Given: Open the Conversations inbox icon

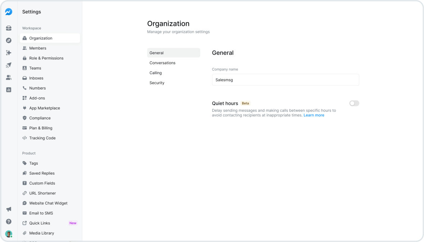Looking at the screenshot, I should (9, 28).
